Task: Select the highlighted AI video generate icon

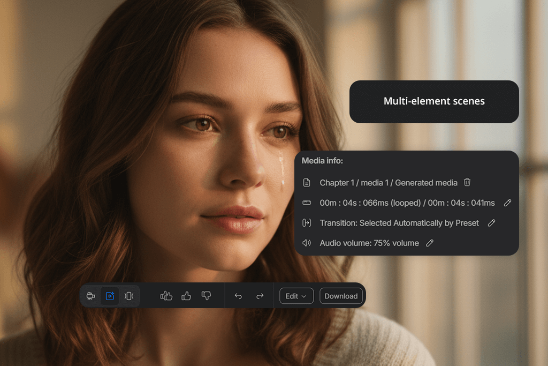Action: pos(110,296)
